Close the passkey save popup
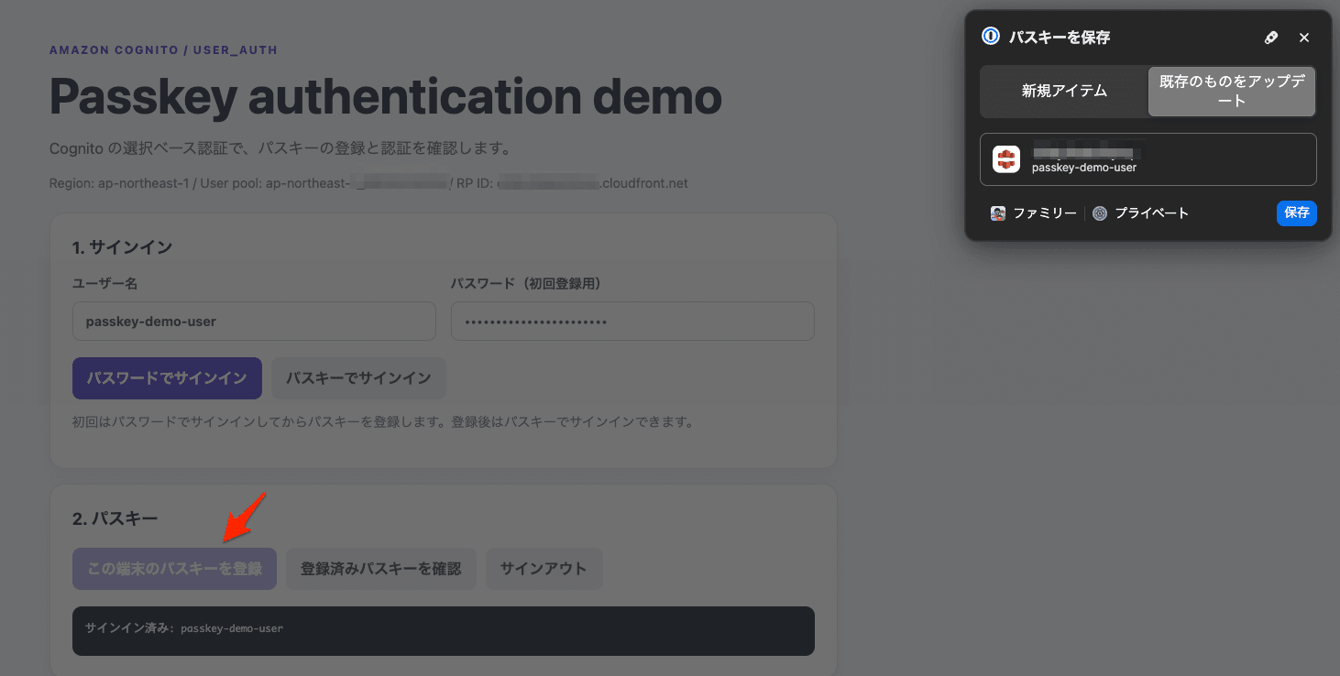The width and height of the screenshot is (1340, 676). point(1304,38)
